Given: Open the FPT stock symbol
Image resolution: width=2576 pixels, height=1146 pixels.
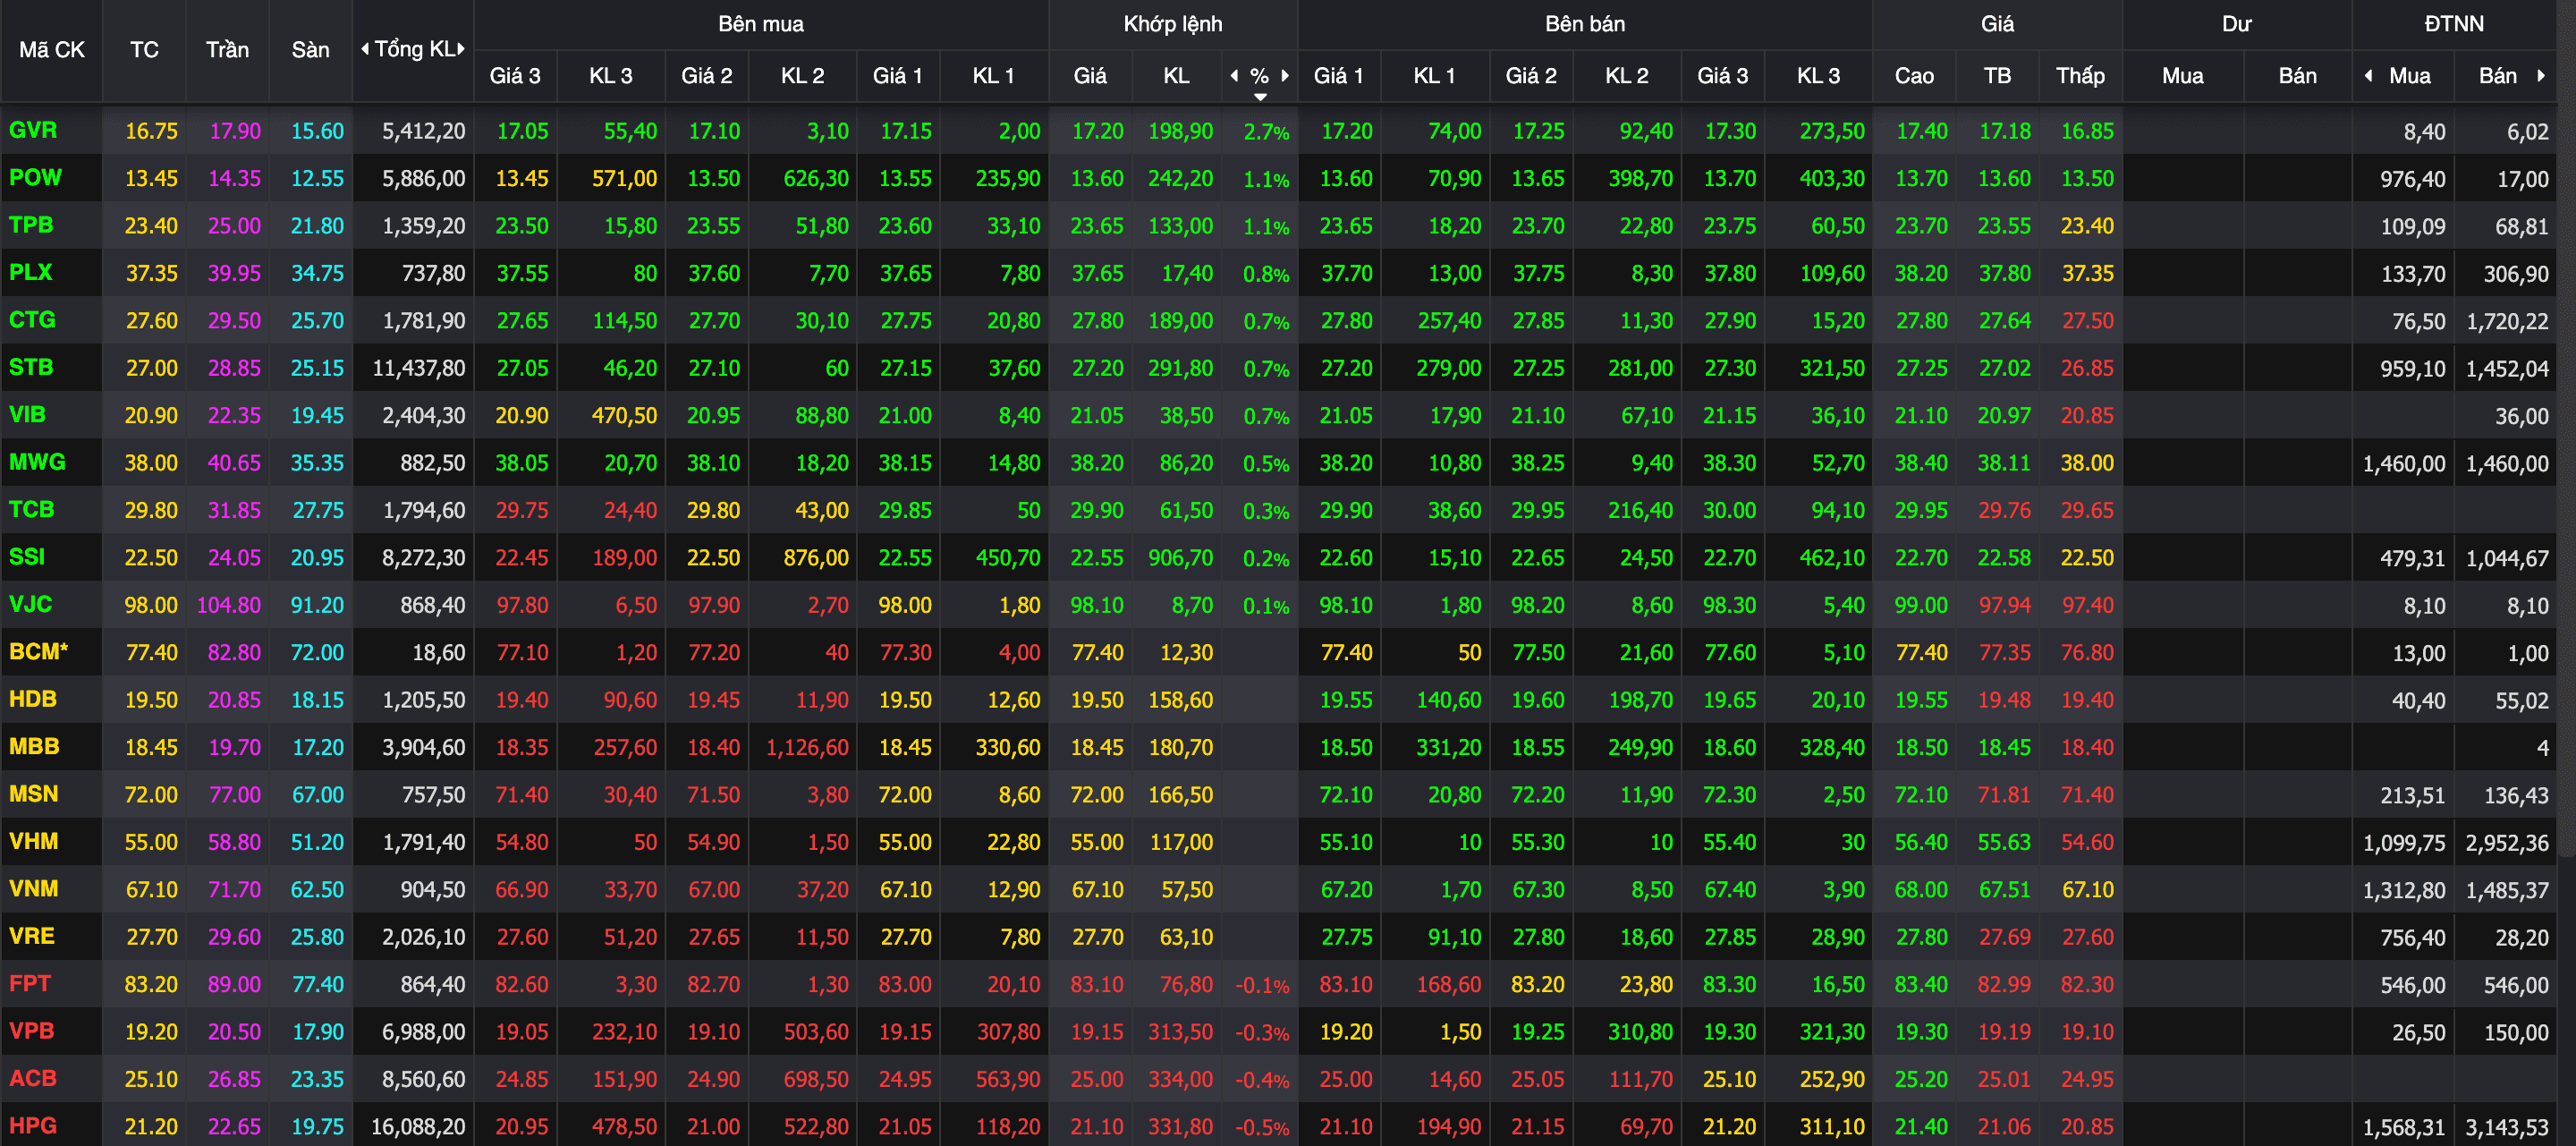Looking at the screenshot, I should [29, 983].
